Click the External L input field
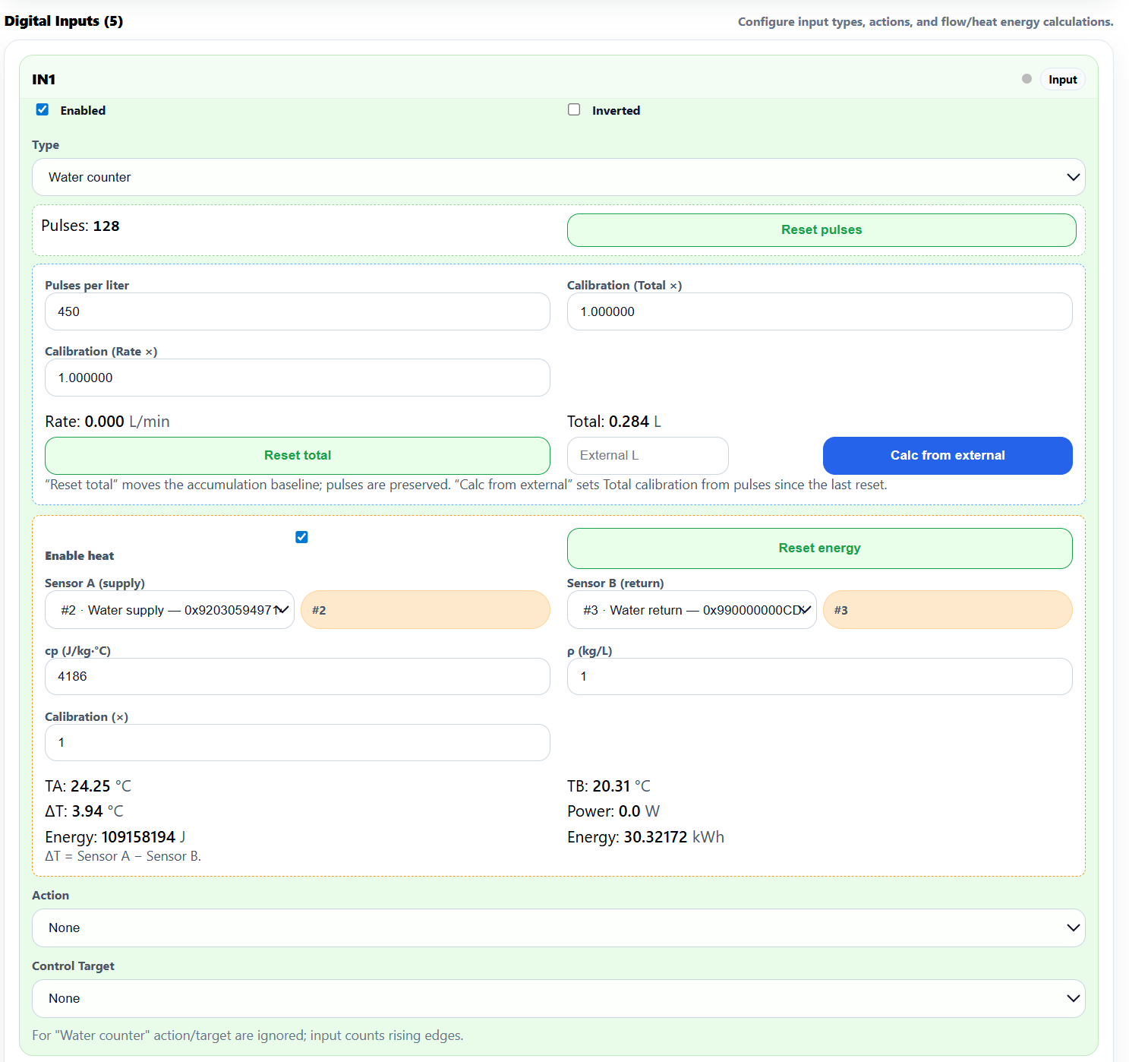Viewport: 1129px width, 1062px height. point(648,456)
